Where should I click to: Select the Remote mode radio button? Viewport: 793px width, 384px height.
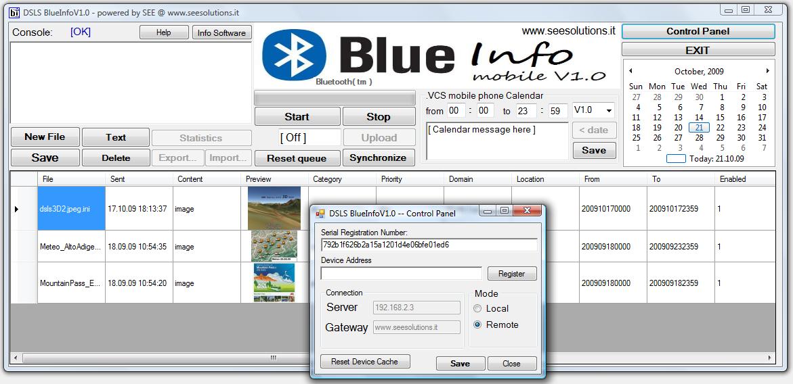pyautogui.click(x=477, y=325)
